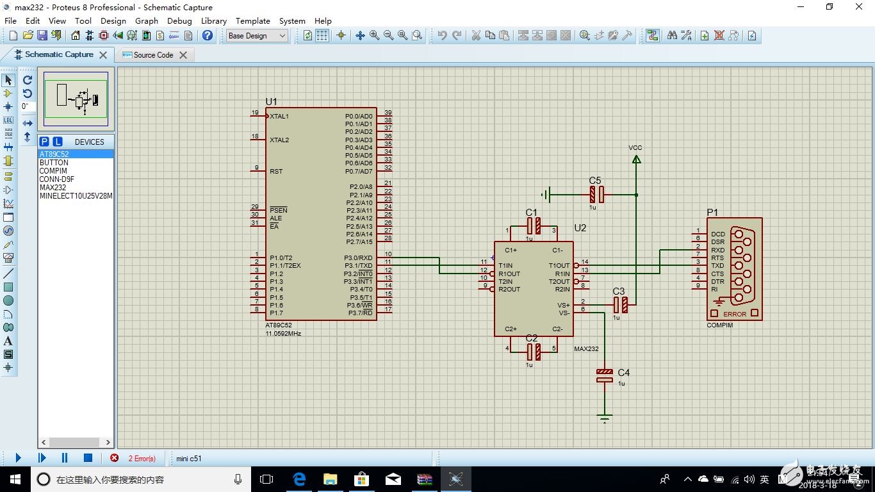
Task: Click the Cut scissors icon
Action: [476, 36]
